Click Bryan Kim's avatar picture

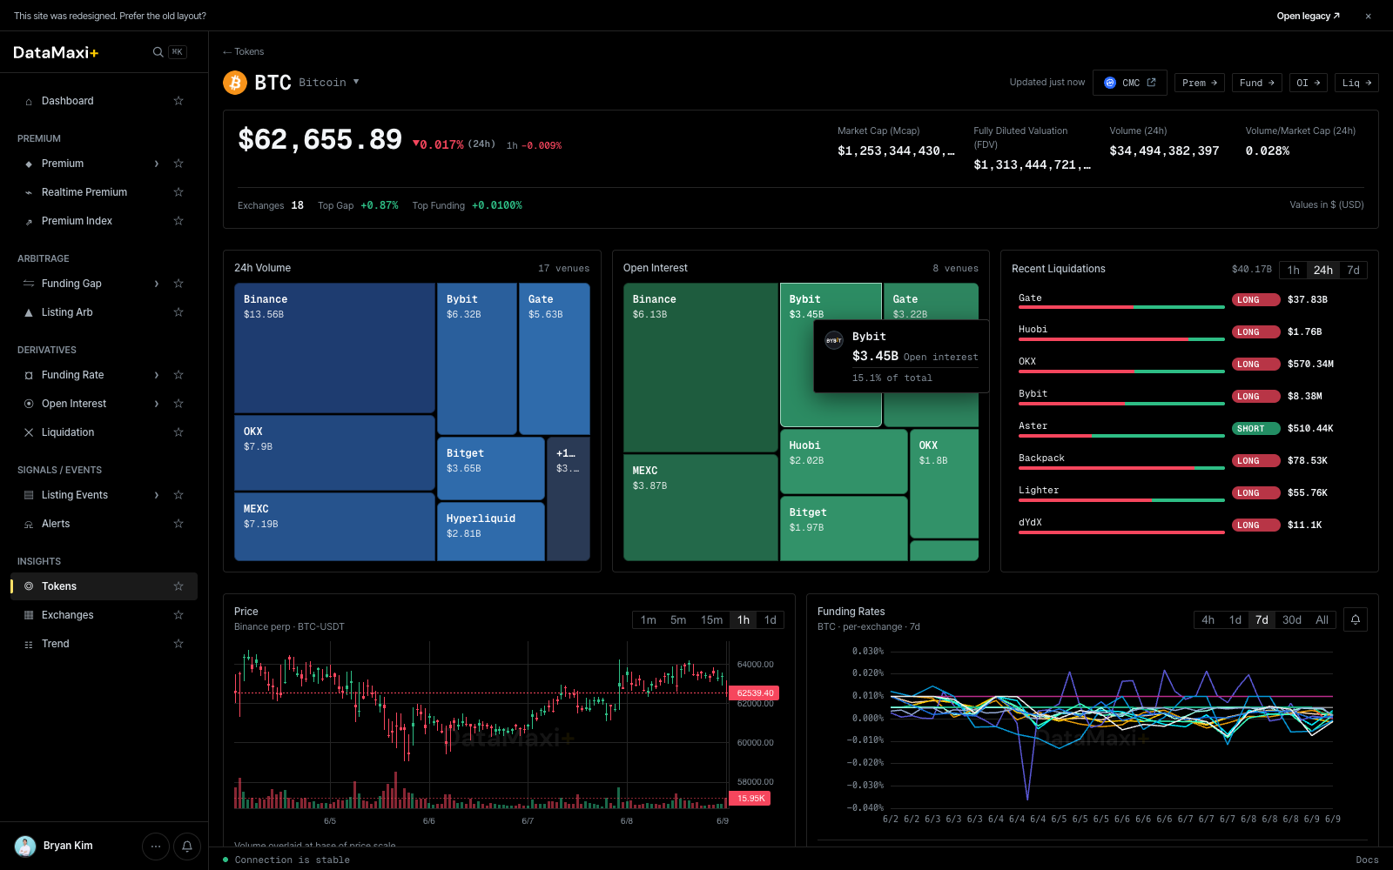tap(25, 846)
